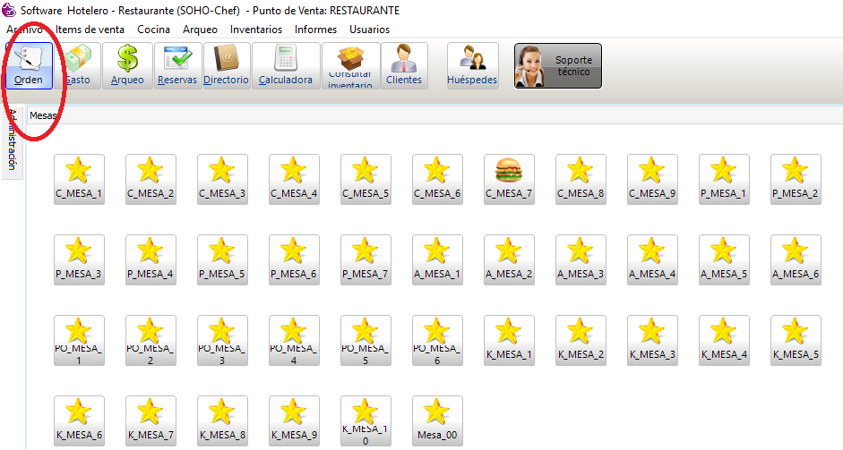Click the Gasto money icon
This screenshot has width=843, height=450.
[x=78, y=65]
